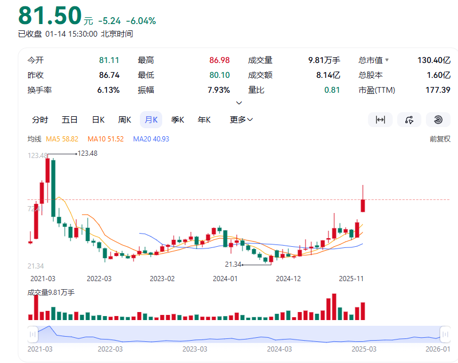
Task: Open the interval range measurement tool icon
Action: [x=379, y=120]
